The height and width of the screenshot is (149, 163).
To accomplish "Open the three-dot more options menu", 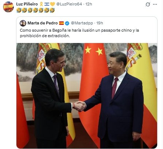I will click(155, 4).
